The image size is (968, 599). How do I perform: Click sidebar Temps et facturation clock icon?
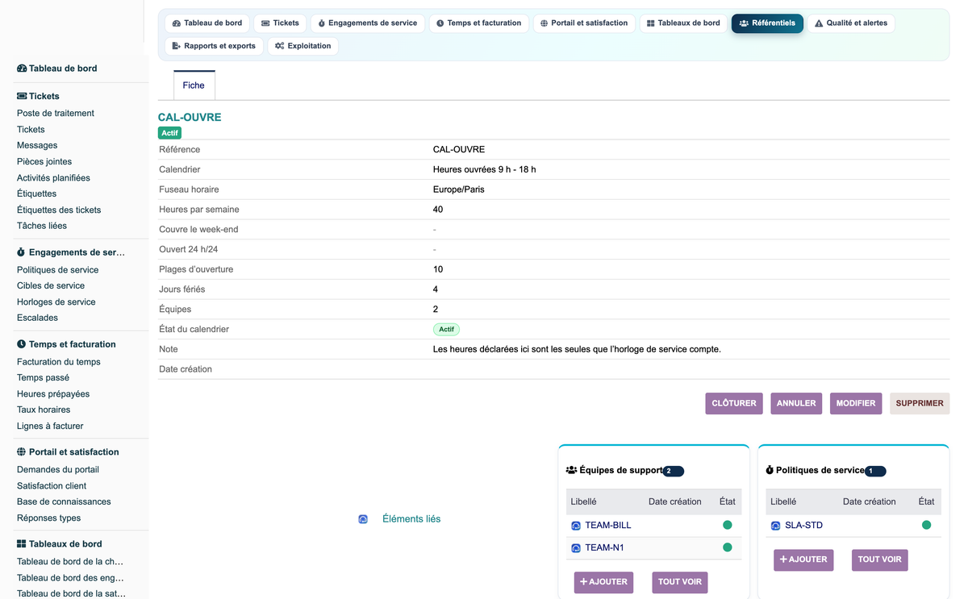[22, 344]
